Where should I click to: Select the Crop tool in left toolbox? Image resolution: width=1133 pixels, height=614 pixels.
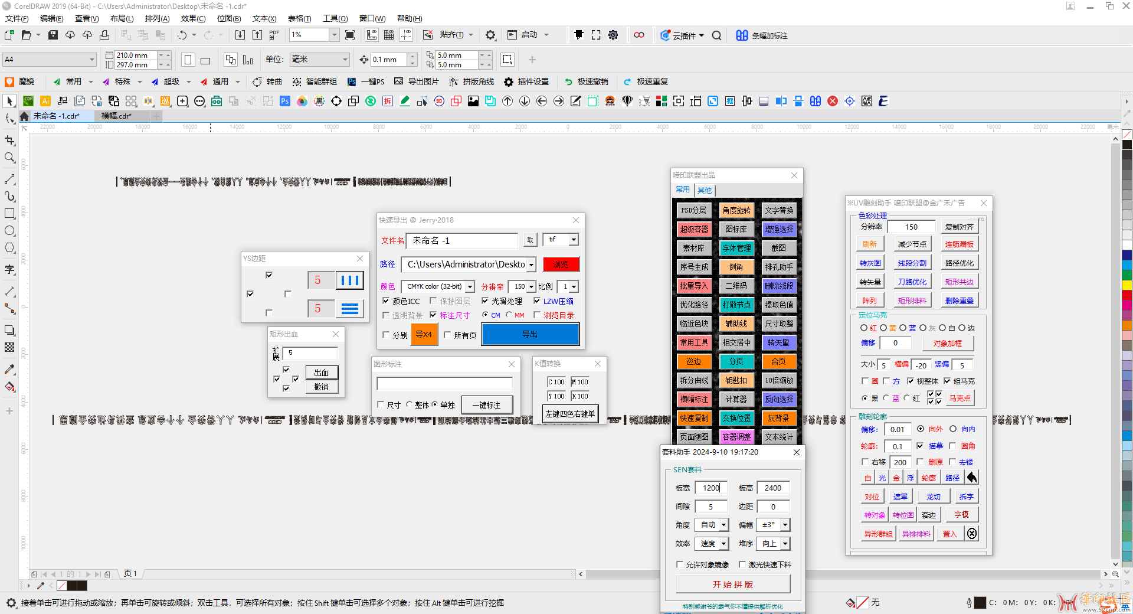[x=9, y=141]
